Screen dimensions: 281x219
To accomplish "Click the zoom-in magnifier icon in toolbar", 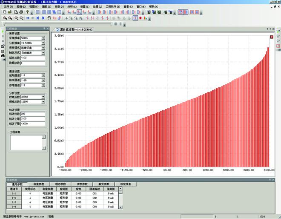I will (4, 18).
